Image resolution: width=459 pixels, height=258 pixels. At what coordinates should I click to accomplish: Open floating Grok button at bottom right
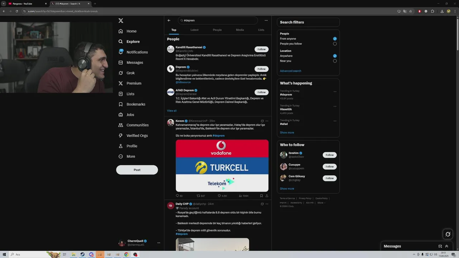click(x=448, y=234)
